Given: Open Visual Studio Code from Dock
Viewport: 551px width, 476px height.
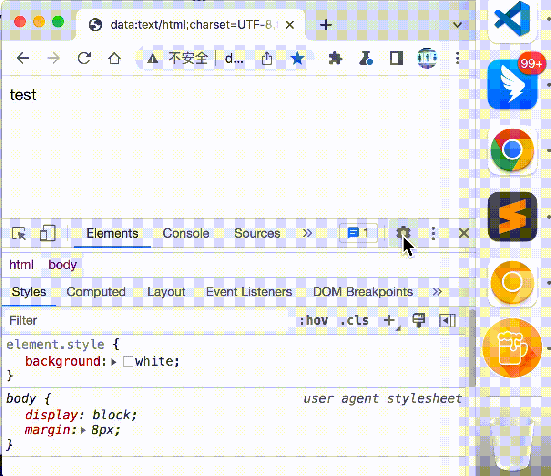Looking at the screenshot, I should [x=512, y=20].
